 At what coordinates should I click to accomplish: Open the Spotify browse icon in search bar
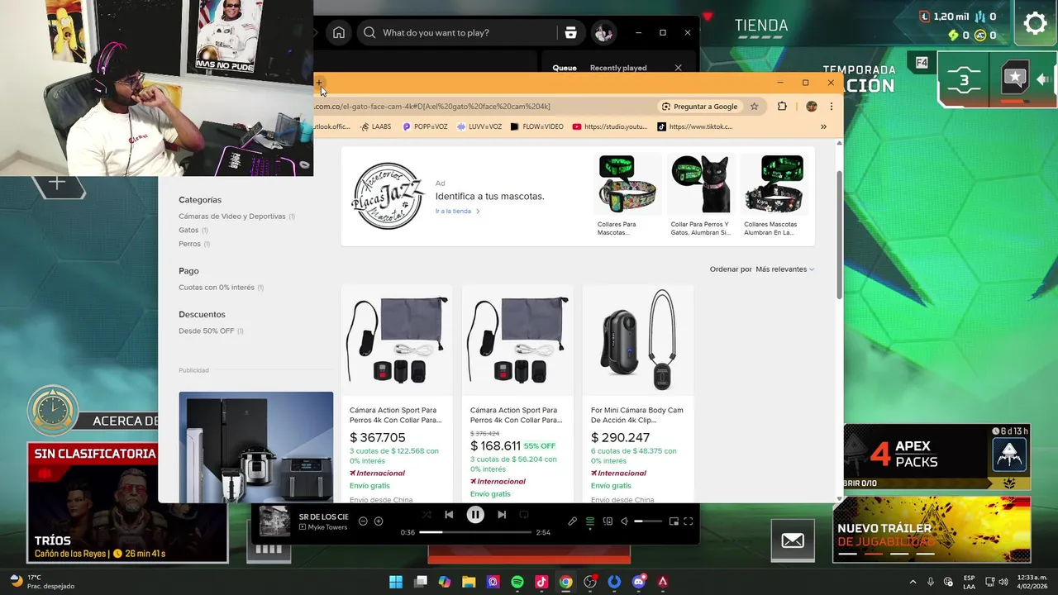click(570, 33)
